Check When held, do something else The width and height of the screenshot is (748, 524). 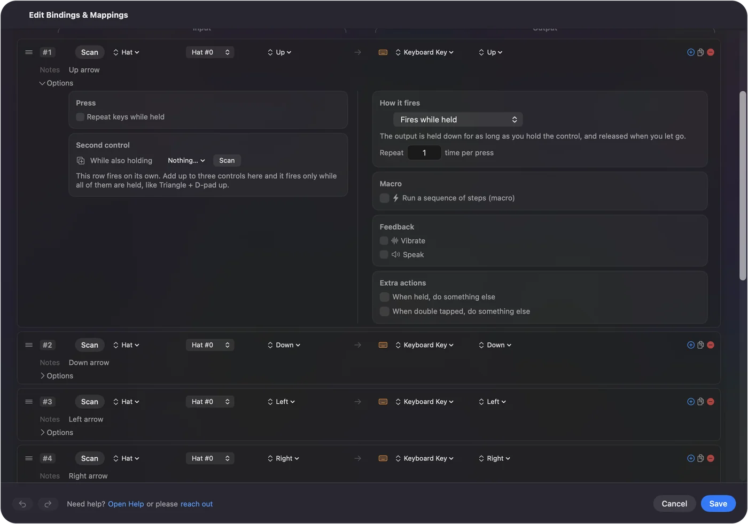coord(384,297)
